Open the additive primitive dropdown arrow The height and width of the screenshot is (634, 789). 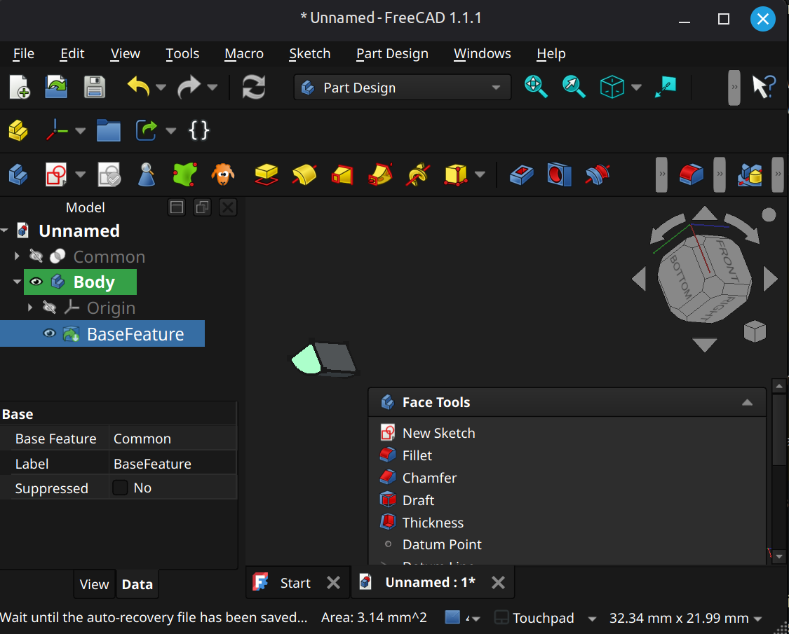[480, 175]
